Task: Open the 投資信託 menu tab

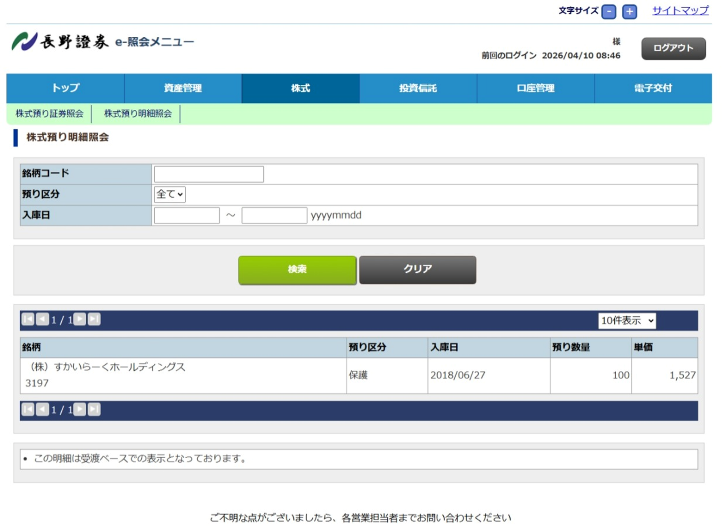Action: click(418, 88)
